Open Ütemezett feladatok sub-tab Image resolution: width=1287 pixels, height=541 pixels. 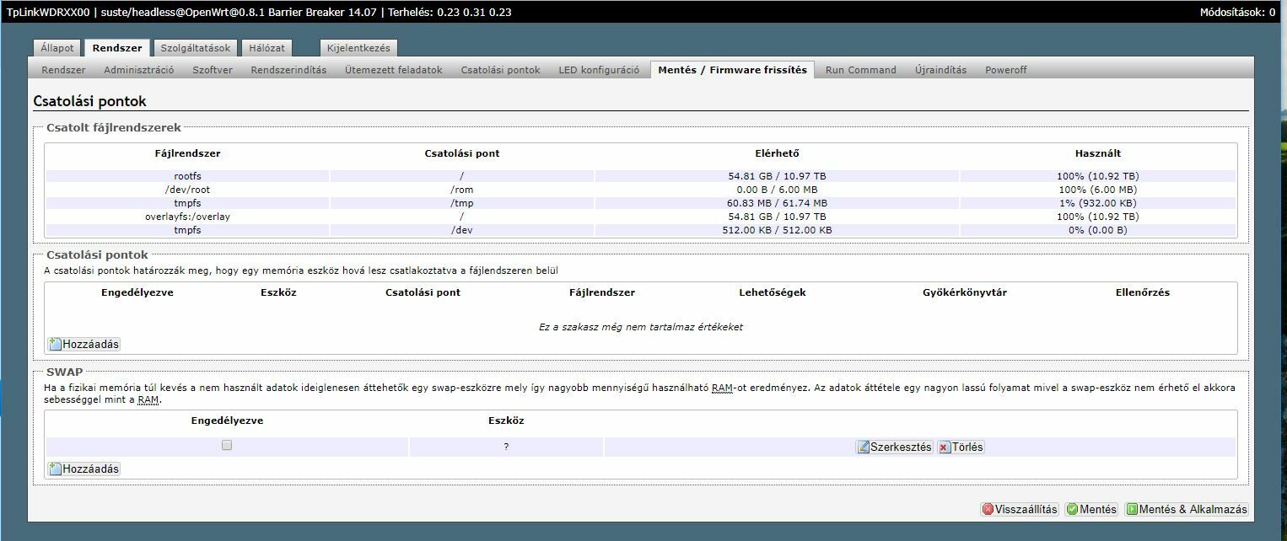click(x=394, y=70)
